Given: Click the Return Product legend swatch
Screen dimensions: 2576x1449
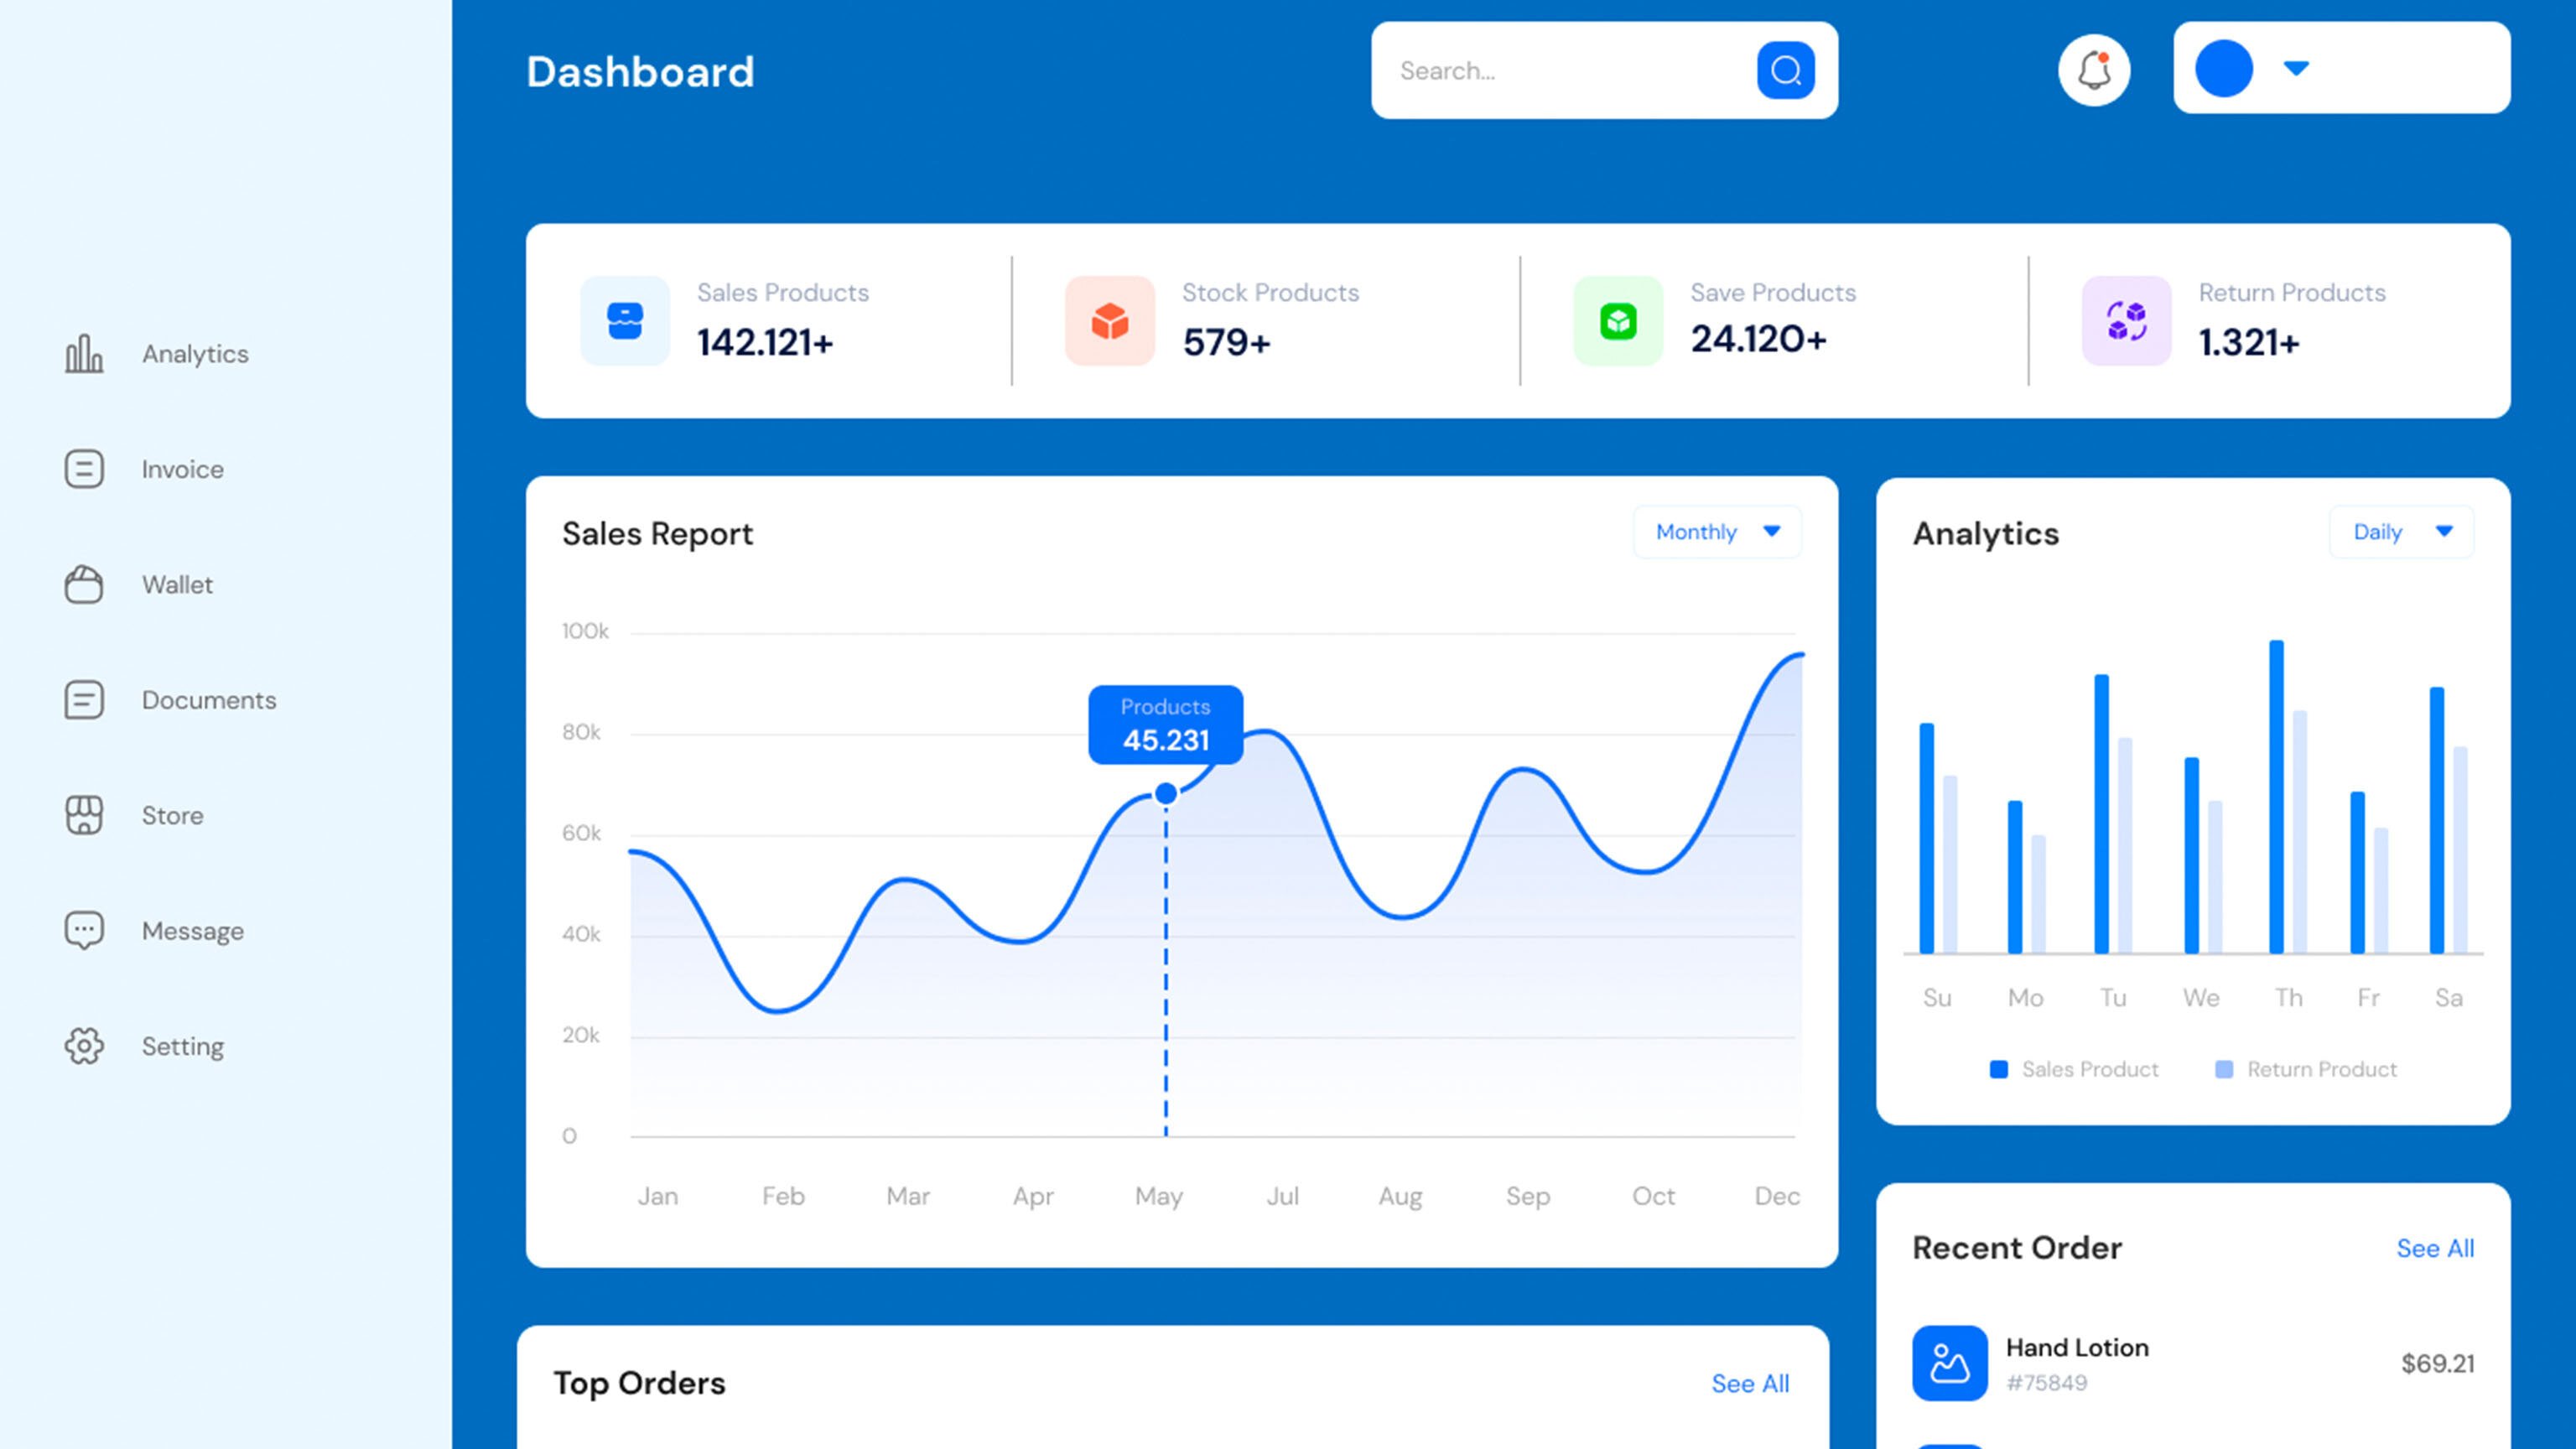Looking at the screenshot, I should tap(2224, 1069).
